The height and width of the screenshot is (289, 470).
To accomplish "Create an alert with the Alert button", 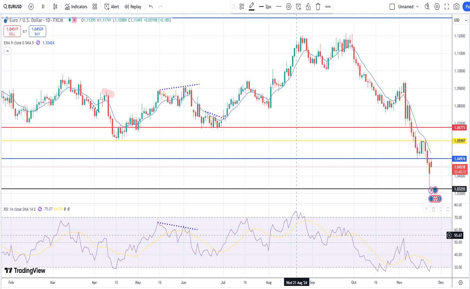I will pyautogui.click(x=112, y=7).
